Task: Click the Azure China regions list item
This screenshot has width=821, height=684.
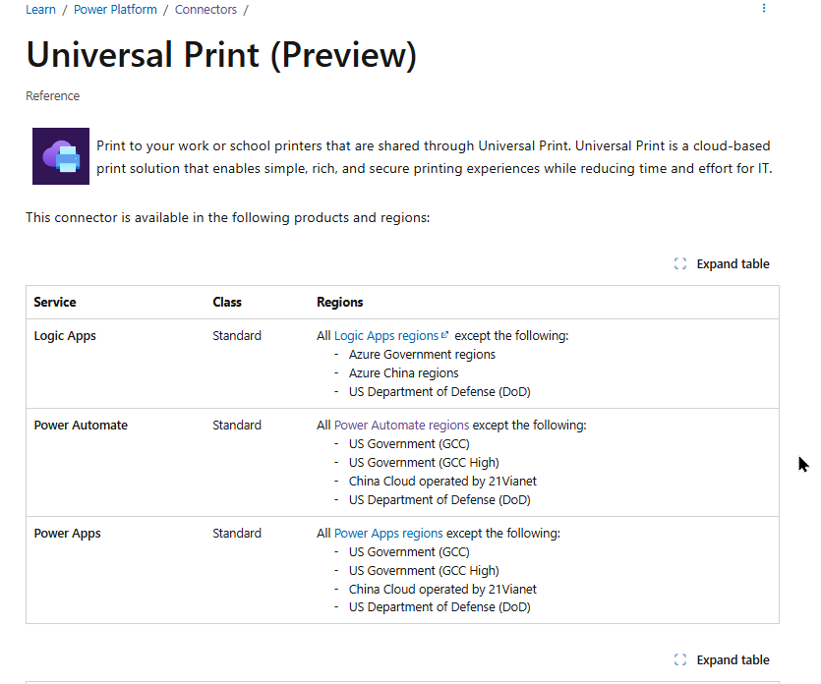Action: [x=404, y=373]
